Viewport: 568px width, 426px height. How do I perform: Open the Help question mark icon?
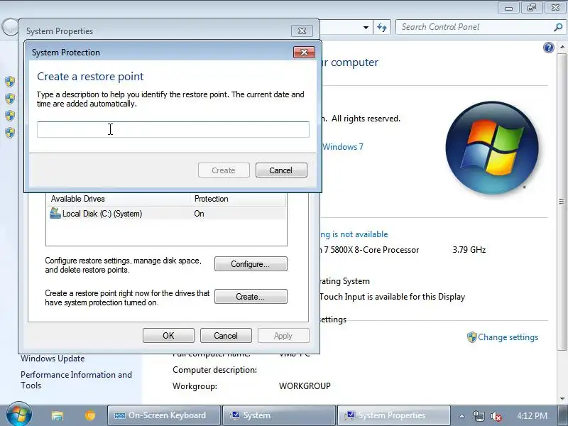pos(548,48)
